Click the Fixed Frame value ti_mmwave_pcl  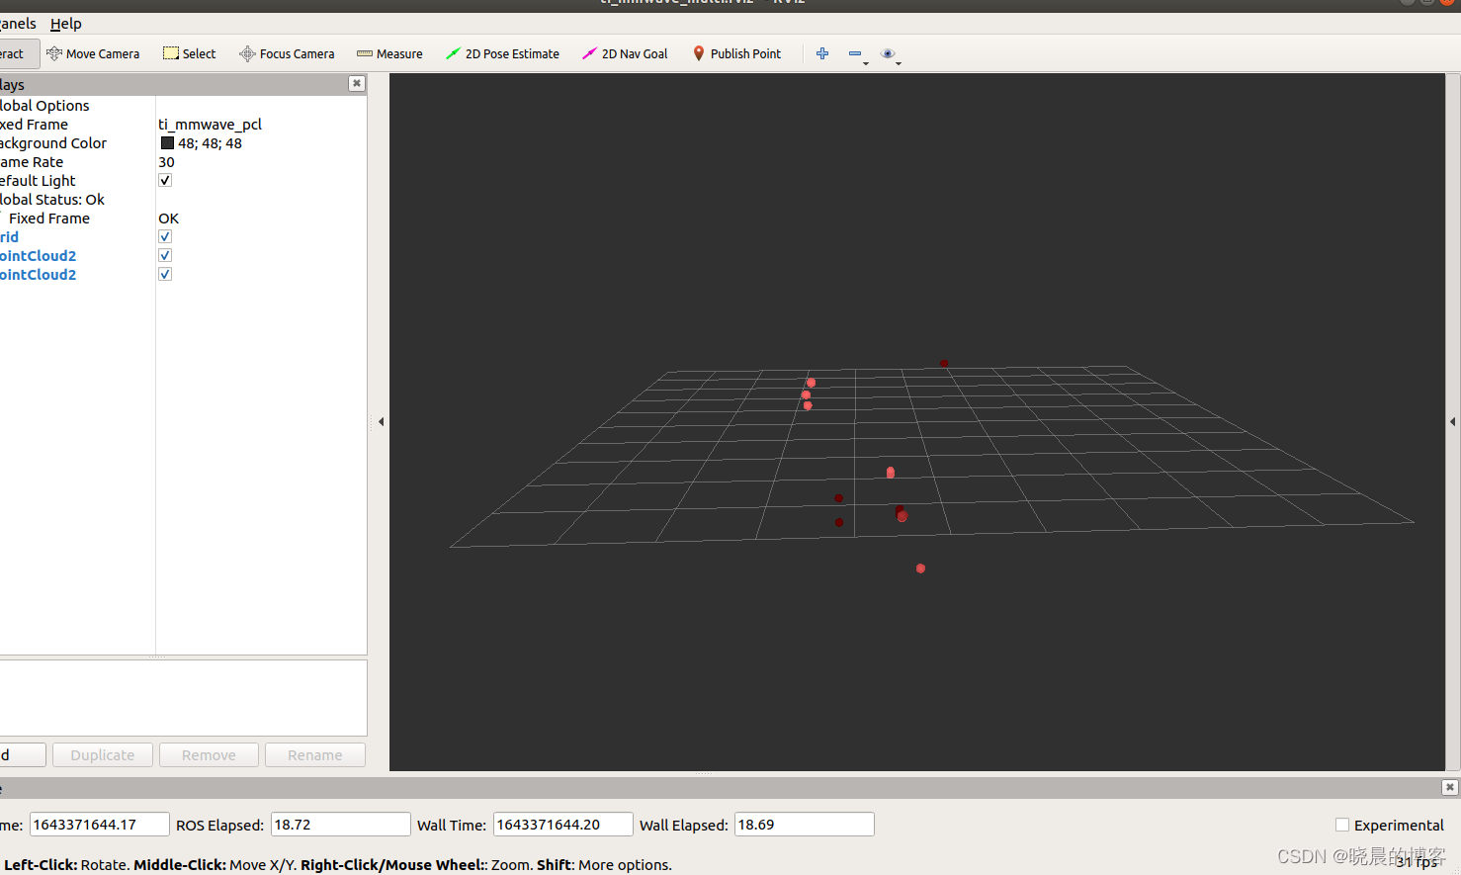pos(210,125)
